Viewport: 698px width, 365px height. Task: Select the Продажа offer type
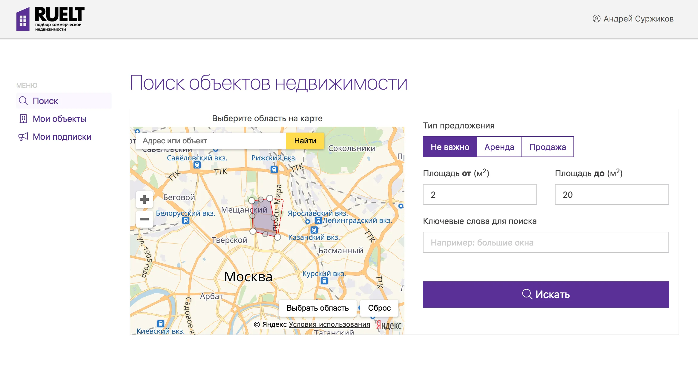pyautogui.click(x=547, y=147)
